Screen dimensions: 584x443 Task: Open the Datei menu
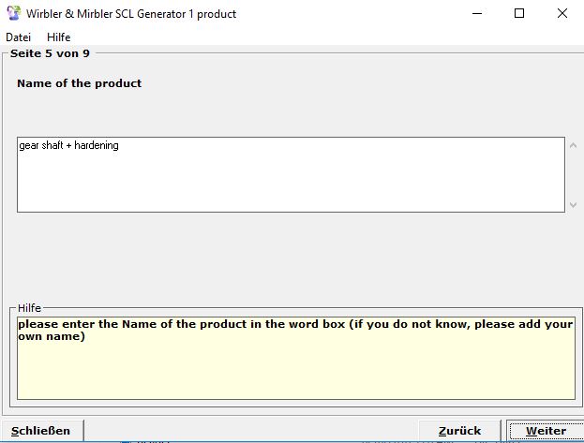tap(18, 37)
